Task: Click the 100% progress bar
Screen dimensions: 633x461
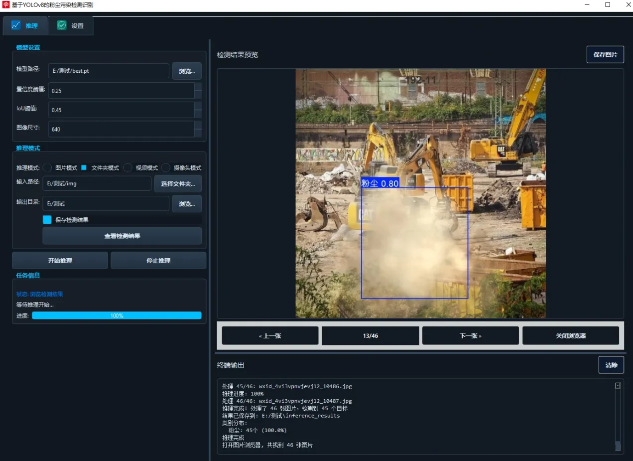Action: coord(117,315)
